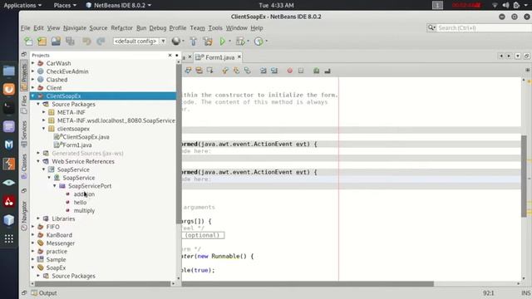Viewport: 532px width, 299px height.
Task: Click the Profile Project clock icon
Action: 259,42
